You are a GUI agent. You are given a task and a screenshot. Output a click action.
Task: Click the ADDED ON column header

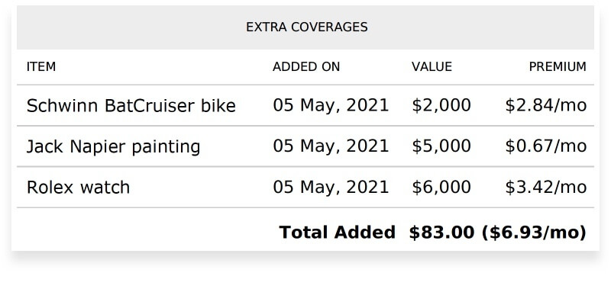tap(306, 67)
